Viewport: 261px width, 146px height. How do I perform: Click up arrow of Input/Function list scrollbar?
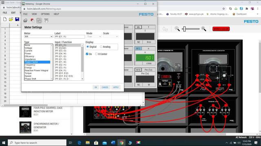click(82, 45)
